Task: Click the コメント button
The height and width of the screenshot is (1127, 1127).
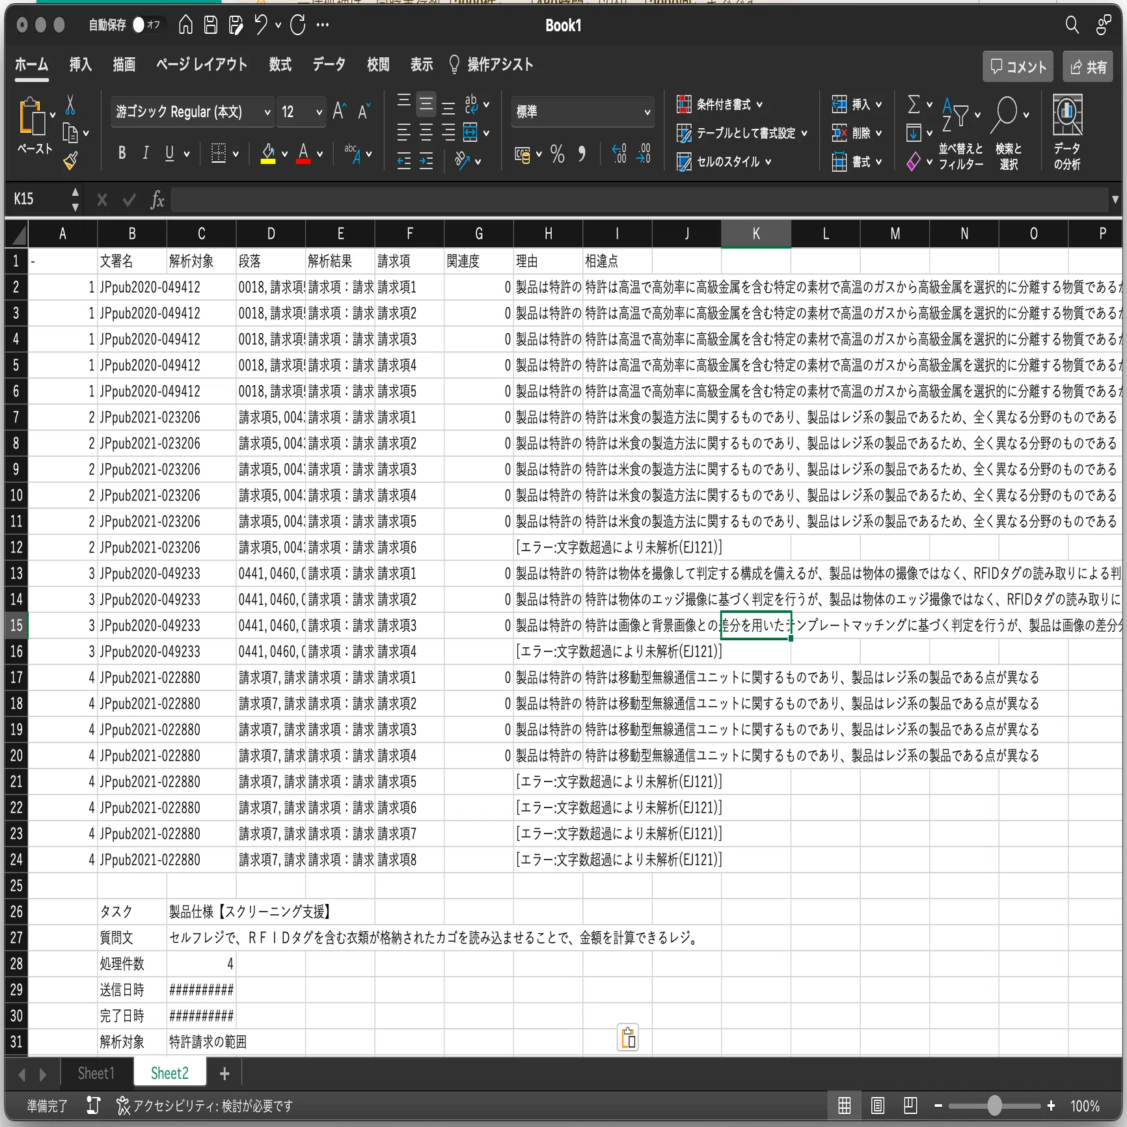Action: click(x=1018, y=66)
